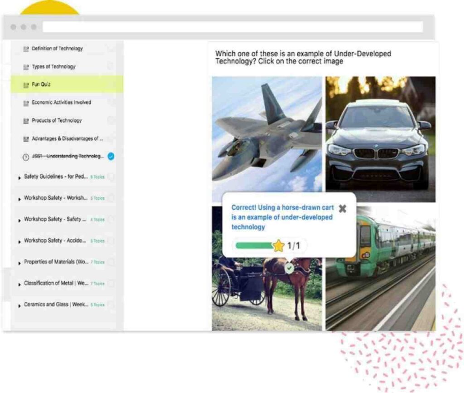Click the 1/1 score text in the popup
The height and width of the screenshot is (393, 464).
coord(294,246)
